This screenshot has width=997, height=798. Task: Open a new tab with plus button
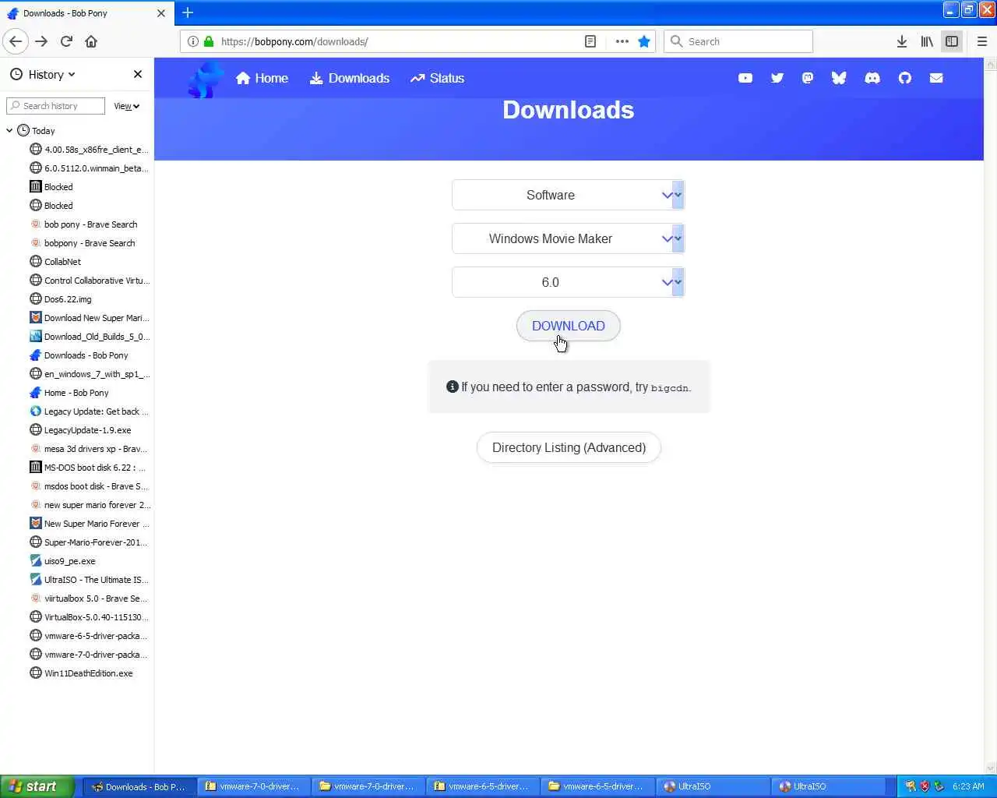(x=188, y=12)
